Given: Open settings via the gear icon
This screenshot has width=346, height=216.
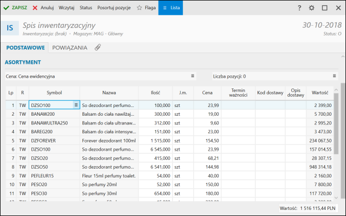Looking at the screenshot, I should pos(312,8).
